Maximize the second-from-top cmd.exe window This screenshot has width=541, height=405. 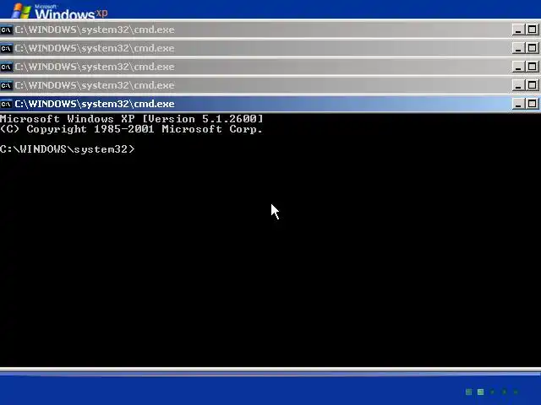pos(532,48)
